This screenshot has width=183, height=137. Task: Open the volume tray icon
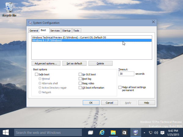[156, 132]
